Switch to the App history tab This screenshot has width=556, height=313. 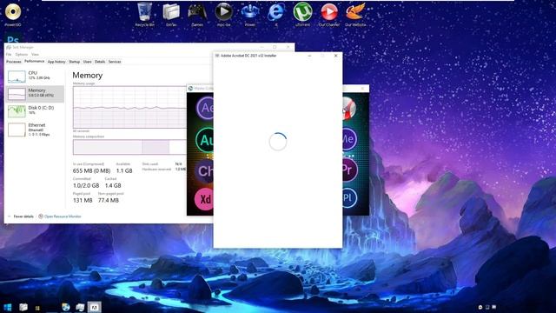point(56,62)
